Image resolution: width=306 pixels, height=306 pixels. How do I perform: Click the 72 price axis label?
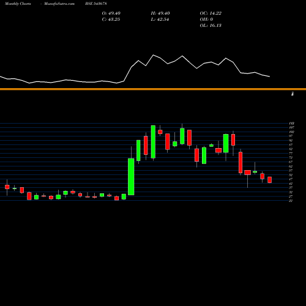[291, 158]
